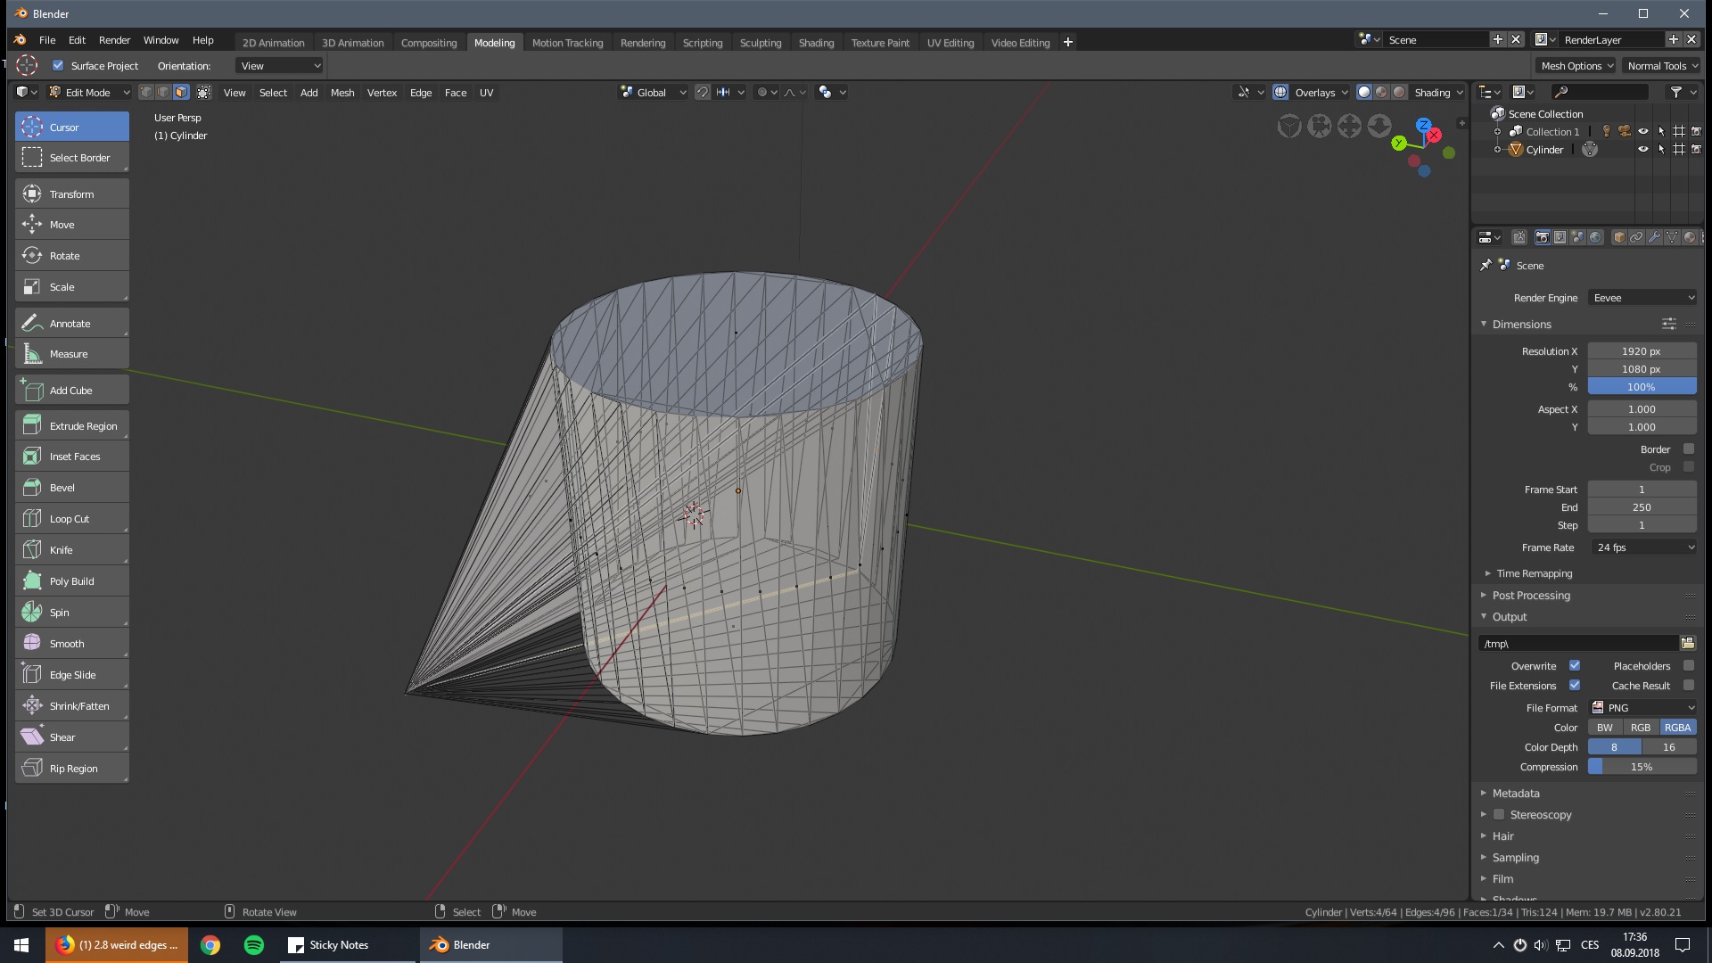Switch to face select mode
The image size is (1712, 963).
click(x=182, y=92)
